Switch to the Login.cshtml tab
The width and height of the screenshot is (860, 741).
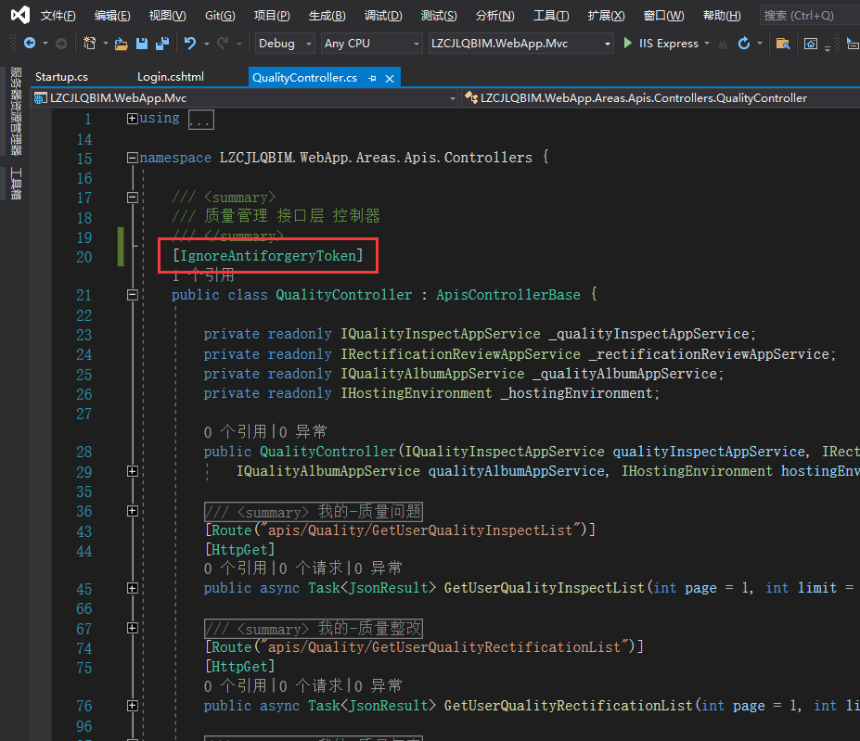point(170,78)
